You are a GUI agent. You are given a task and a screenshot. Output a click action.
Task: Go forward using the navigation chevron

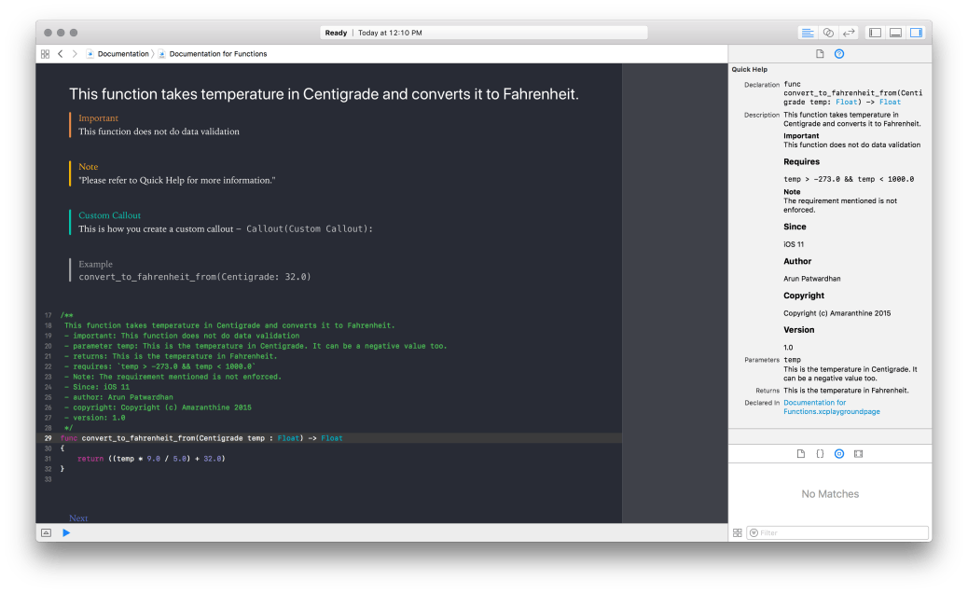[73, 54]
